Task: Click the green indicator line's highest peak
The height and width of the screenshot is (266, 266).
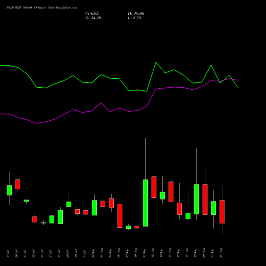Action: pos(156,63)
